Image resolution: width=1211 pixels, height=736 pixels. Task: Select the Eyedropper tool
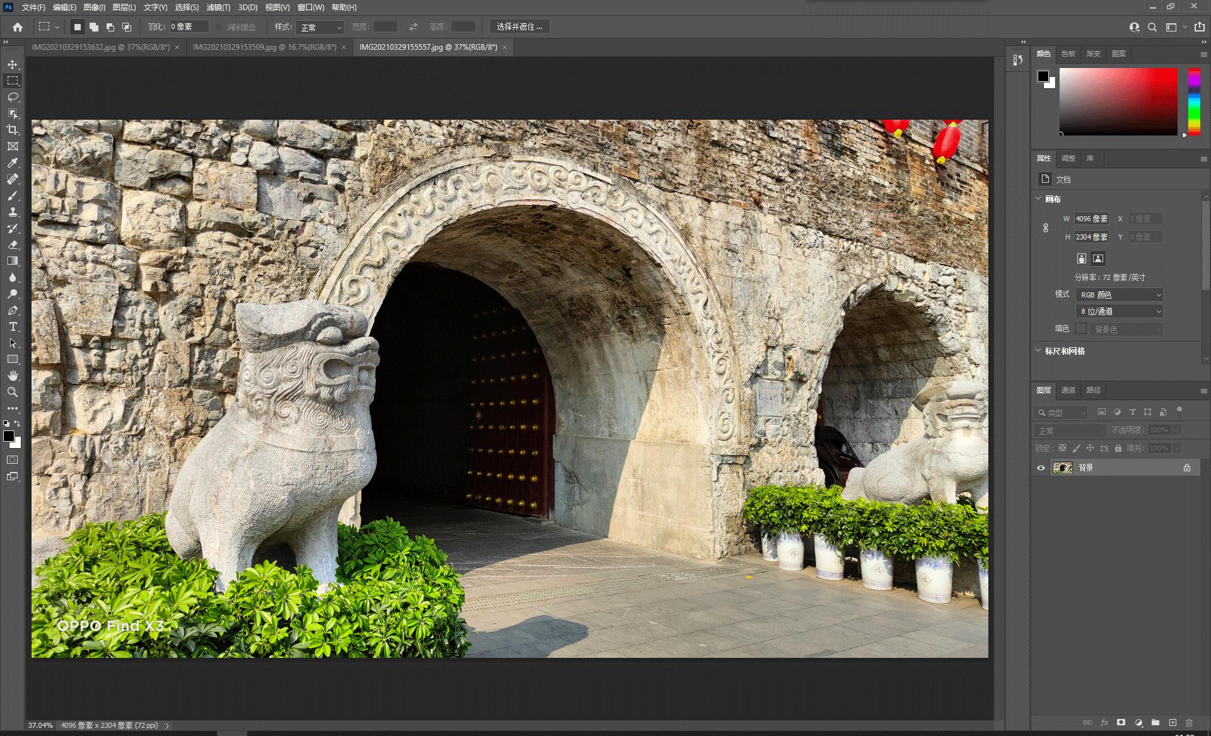tap(13, 163)
